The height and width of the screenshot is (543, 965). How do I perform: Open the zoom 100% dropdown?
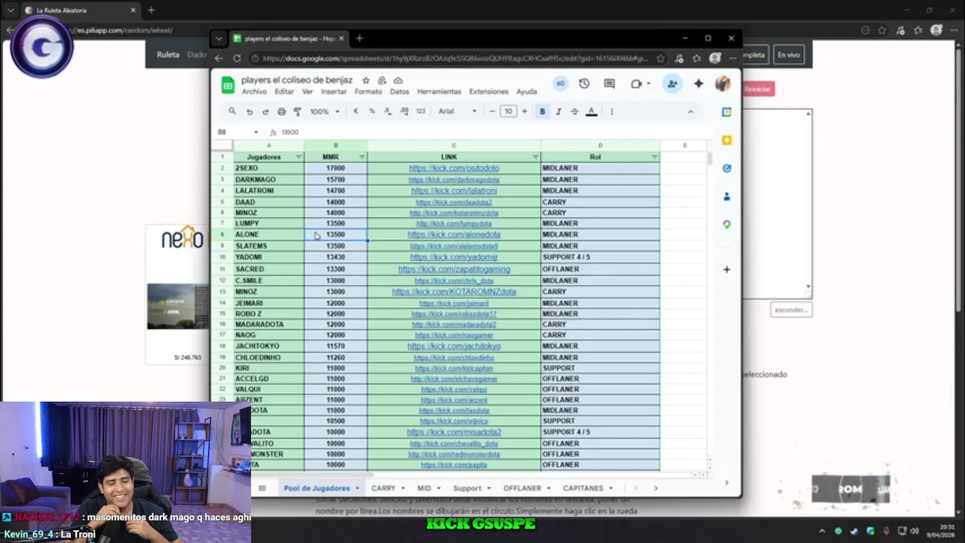325,112
